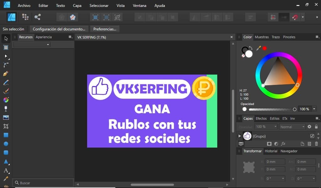The image size is (321, 188).
Task: Toggle the Snapping magnet
Action: click(295, 17)
